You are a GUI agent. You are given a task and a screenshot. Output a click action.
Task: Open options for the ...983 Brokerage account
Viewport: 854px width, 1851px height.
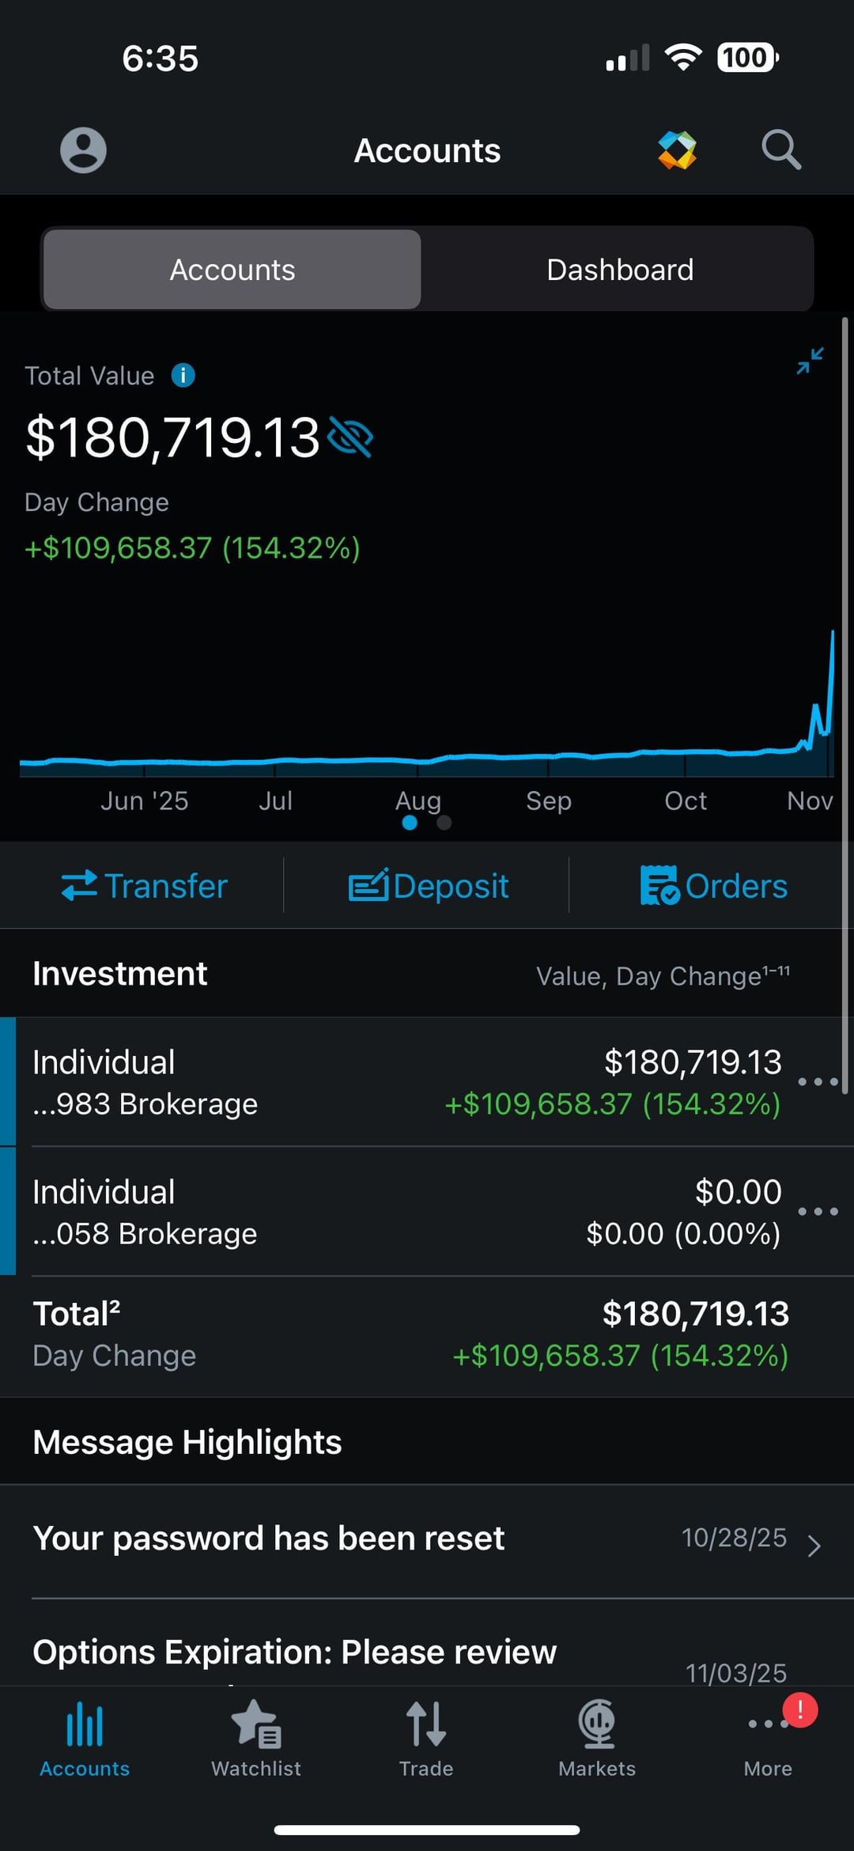[x=818, y=1081]
